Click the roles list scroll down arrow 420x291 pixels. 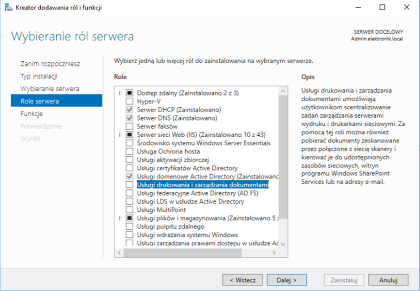[283, 244]
